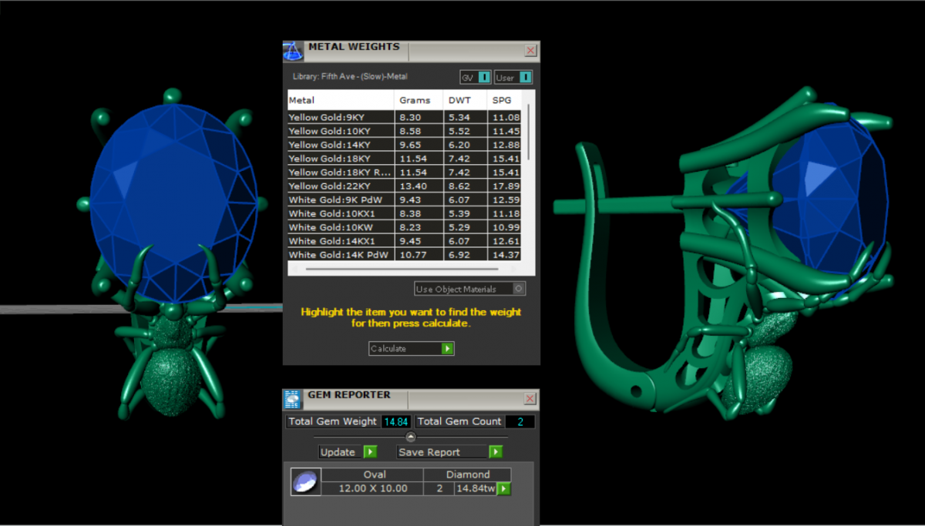Toggle Use Object Materials option

click(519, 289)
